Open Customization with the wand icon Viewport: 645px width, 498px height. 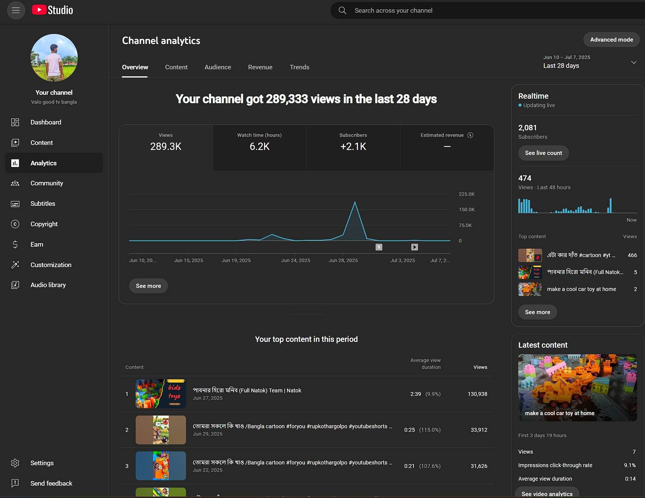point(15,265)
